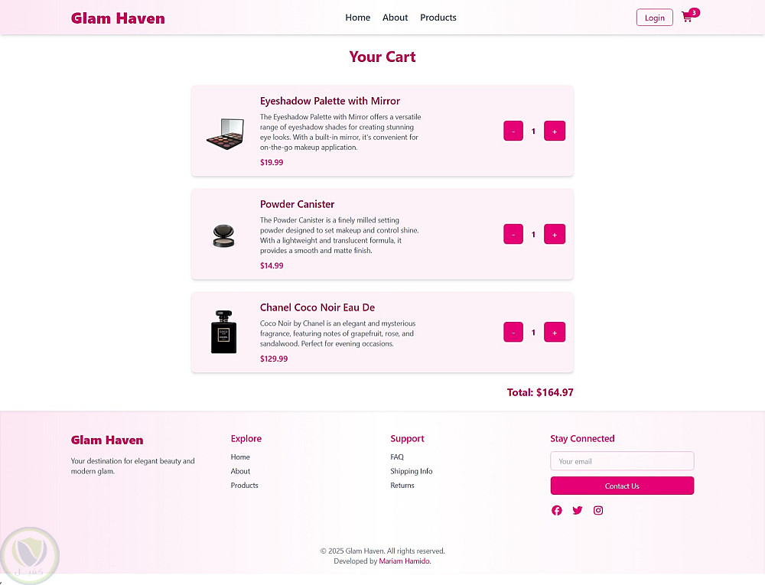
Task: Click the cart item count badge 3
Action: [x=695, y=13]
